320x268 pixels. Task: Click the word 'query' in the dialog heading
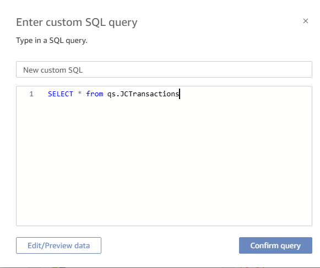pos(123,23)
